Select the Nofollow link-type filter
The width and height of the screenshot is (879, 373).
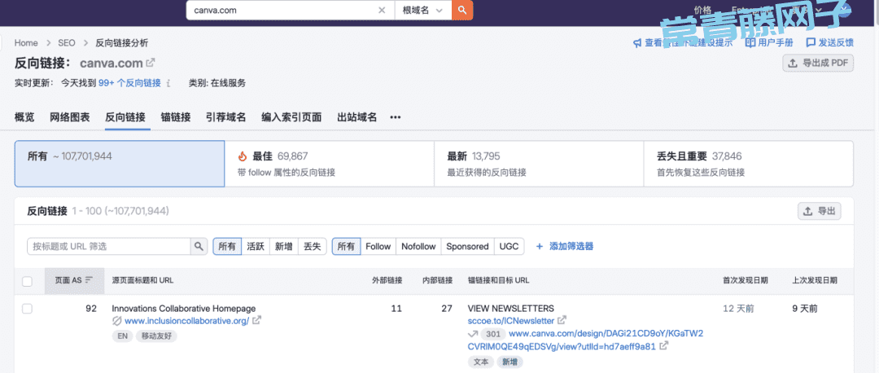pyautogui.click(x=418, y=246)
